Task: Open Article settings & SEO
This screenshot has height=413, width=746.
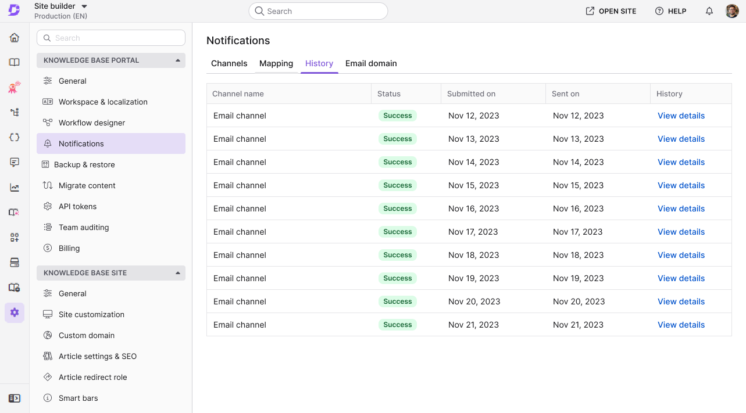Action: (x=111, y=356)
